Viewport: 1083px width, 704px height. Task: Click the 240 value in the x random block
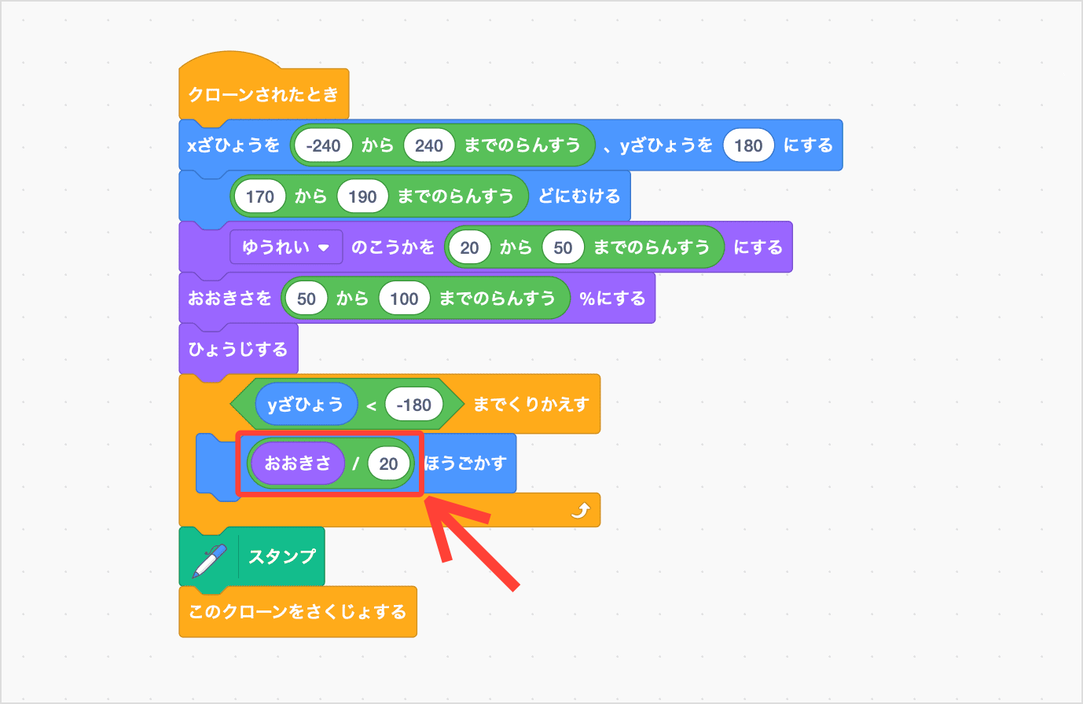pos(429,145)
